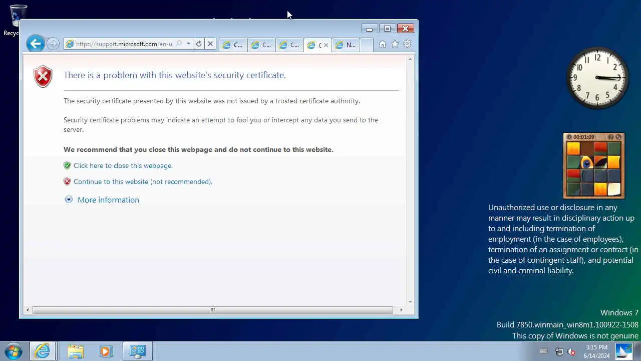Open the Favorites star icon

pyautogui.click(x=395, y=44)
